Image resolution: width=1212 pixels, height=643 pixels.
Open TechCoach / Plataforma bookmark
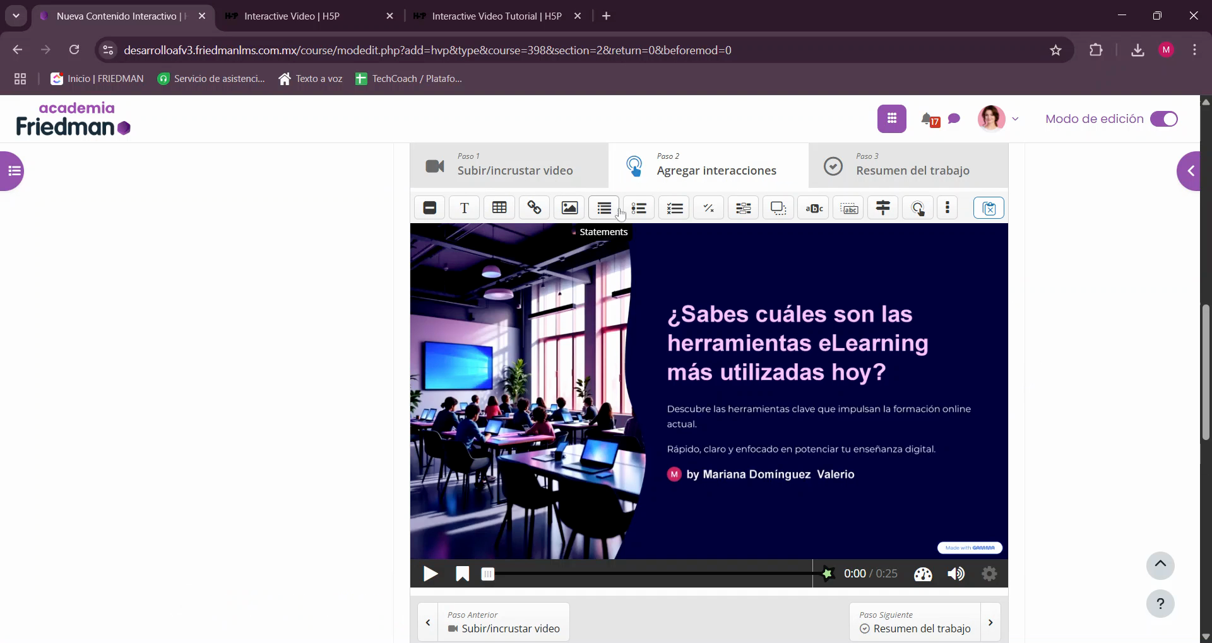coord(408,79)
